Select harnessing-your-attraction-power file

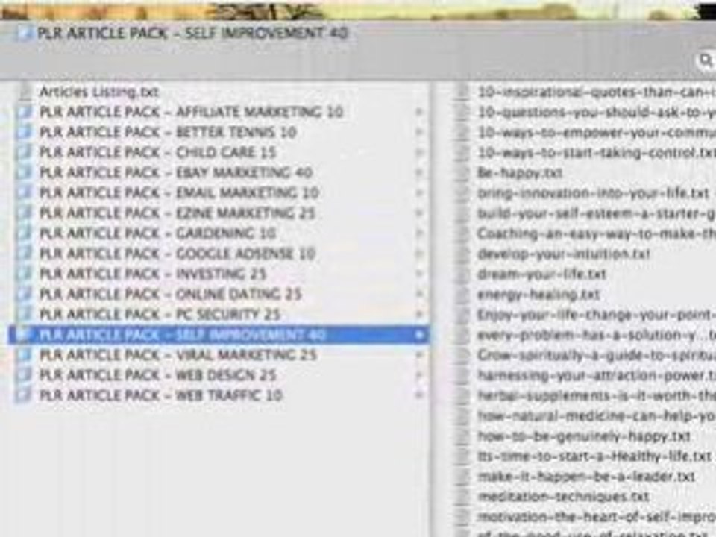597,375
